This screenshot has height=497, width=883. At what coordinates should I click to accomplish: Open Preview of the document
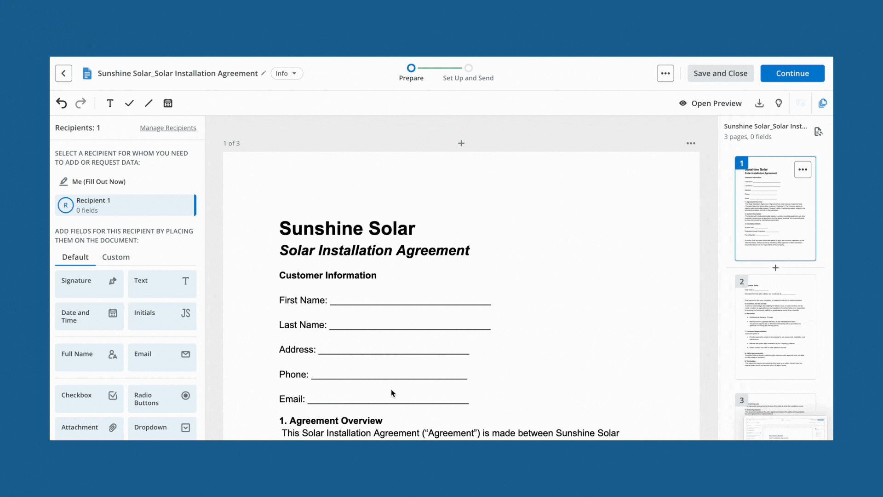click(x=711, y=103)
